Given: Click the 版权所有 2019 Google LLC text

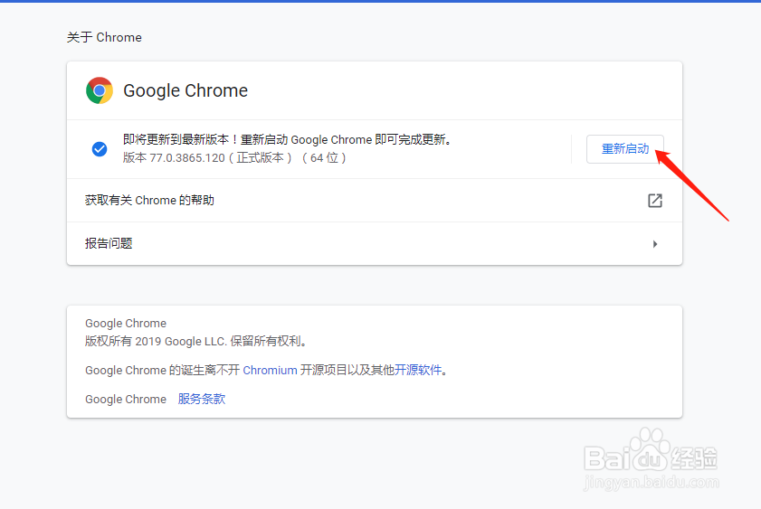Looking at the screenshot, I should [196, 342].
